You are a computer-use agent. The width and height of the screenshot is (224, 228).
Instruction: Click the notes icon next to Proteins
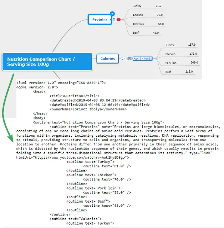tap(114, 19)
